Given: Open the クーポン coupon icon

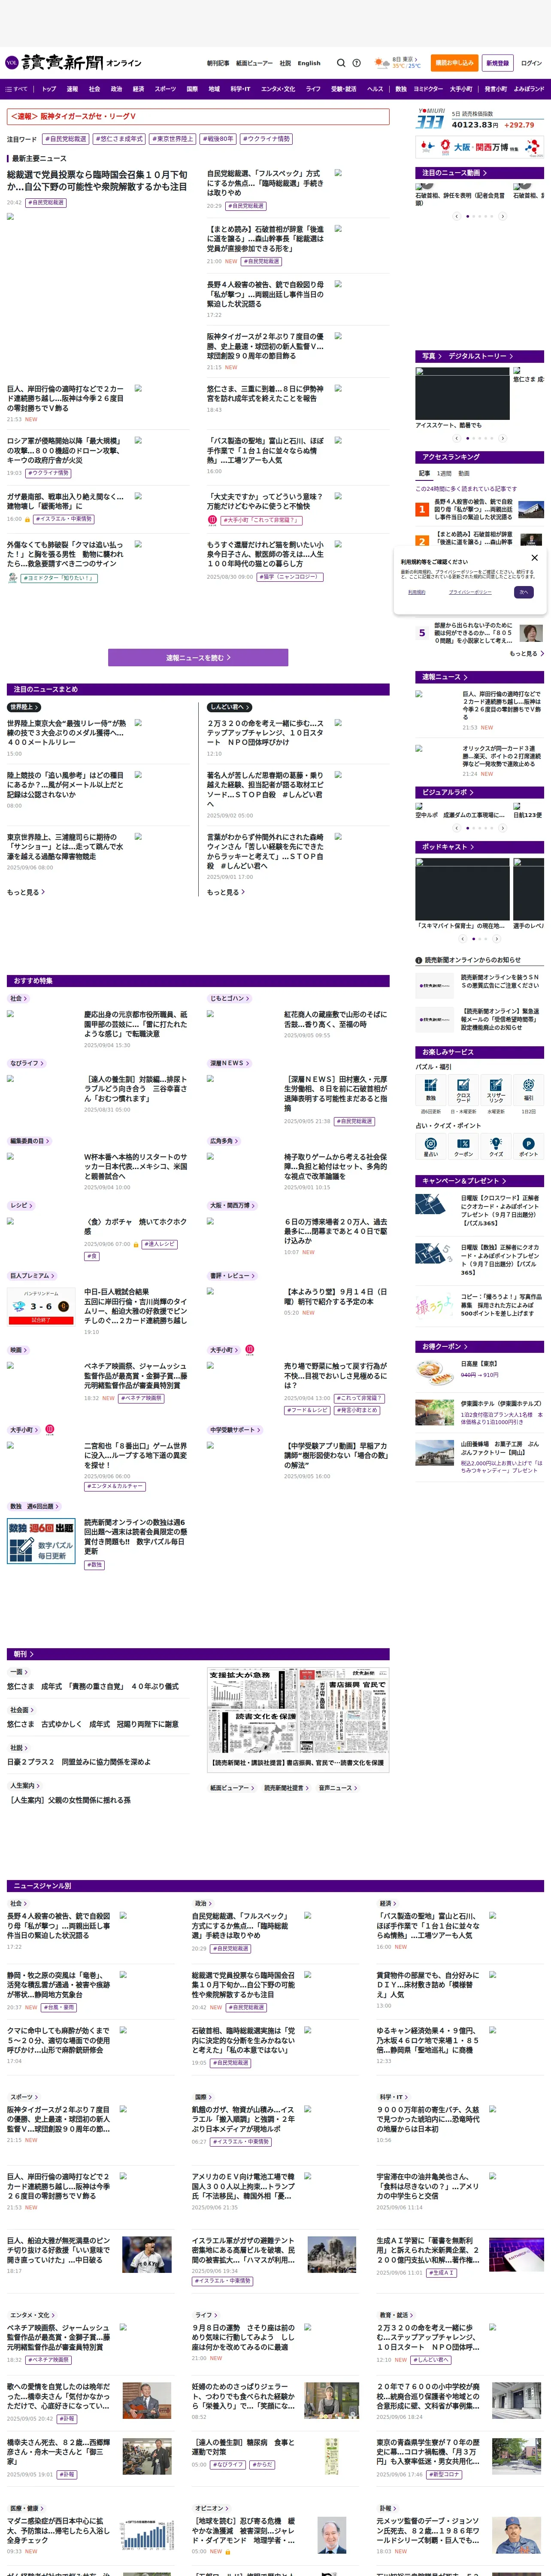Looking at the screenshot, I should coord(463,1146).
